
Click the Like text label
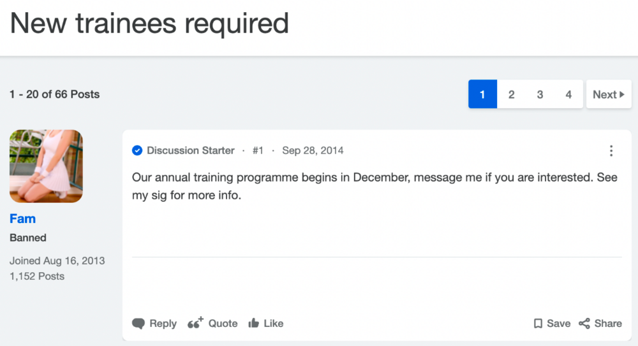click(x=274, y=323)
